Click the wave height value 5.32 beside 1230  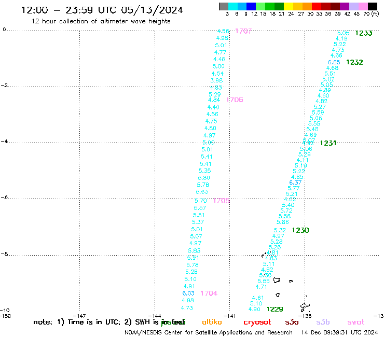coord(280,230)
